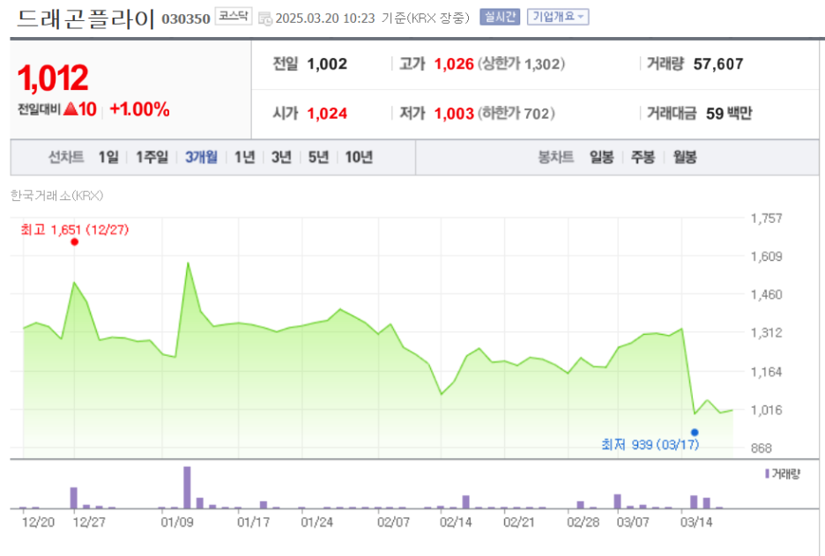Switch chart range to 3년

click(281, 157)
